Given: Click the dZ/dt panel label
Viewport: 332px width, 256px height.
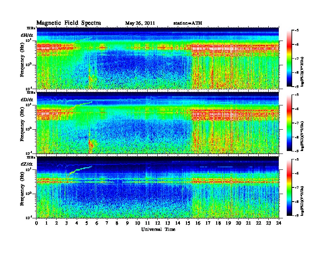Looking at the screenshot, I should coord(27,164).
